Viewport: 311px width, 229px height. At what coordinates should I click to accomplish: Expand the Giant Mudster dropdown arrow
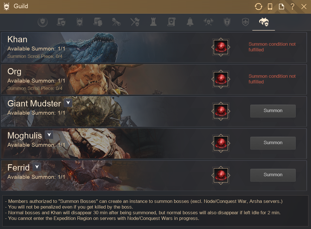click(x=68, y=103)
